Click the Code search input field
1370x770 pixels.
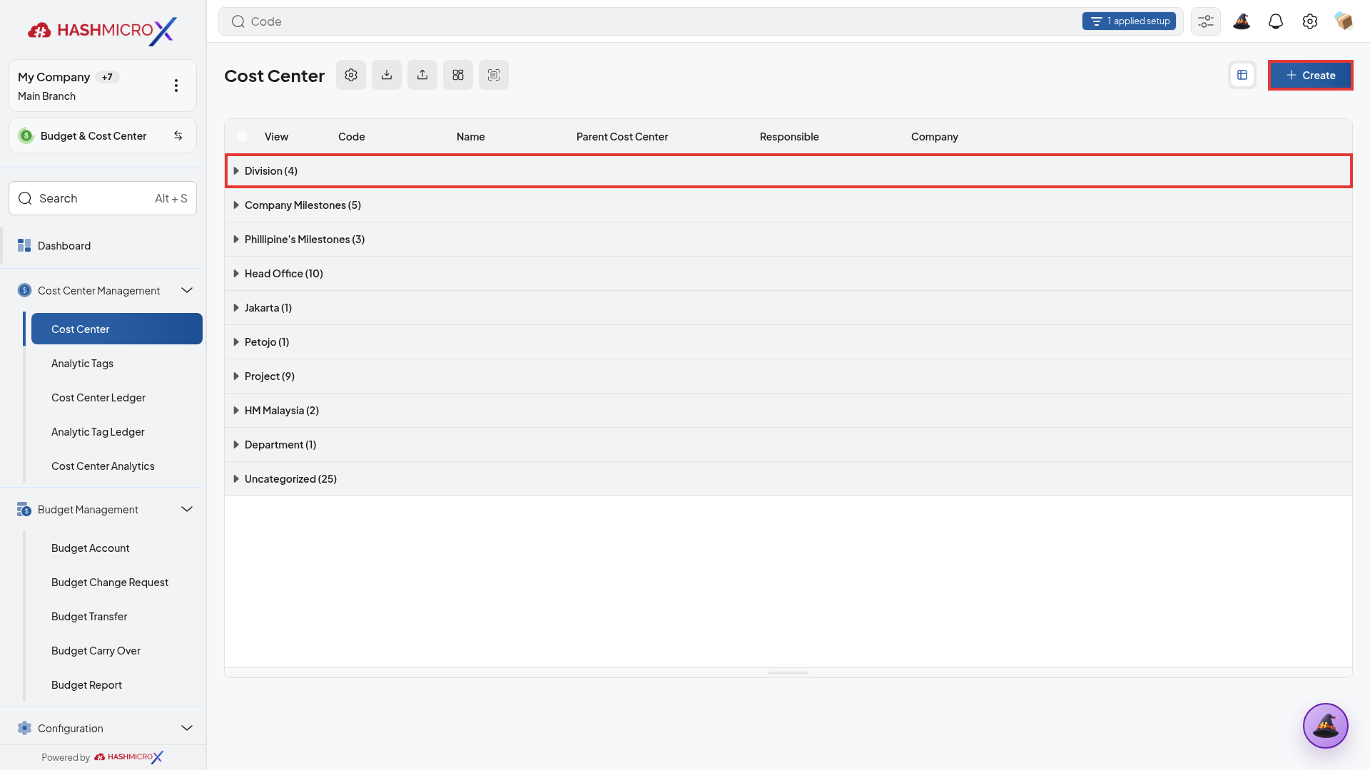coord(701,21)
